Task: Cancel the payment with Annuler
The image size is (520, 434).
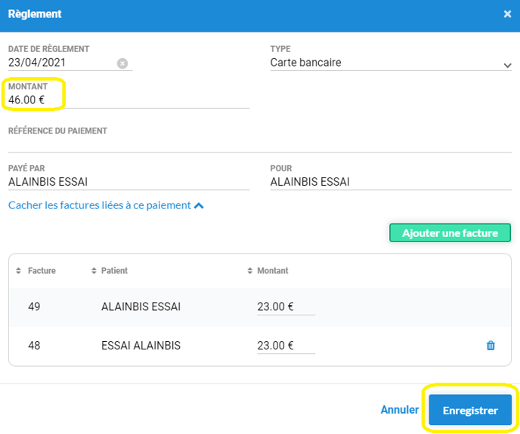Action: point(399,410)
